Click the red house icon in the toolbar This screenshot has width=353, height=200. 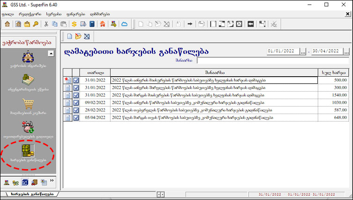point(103,24)
